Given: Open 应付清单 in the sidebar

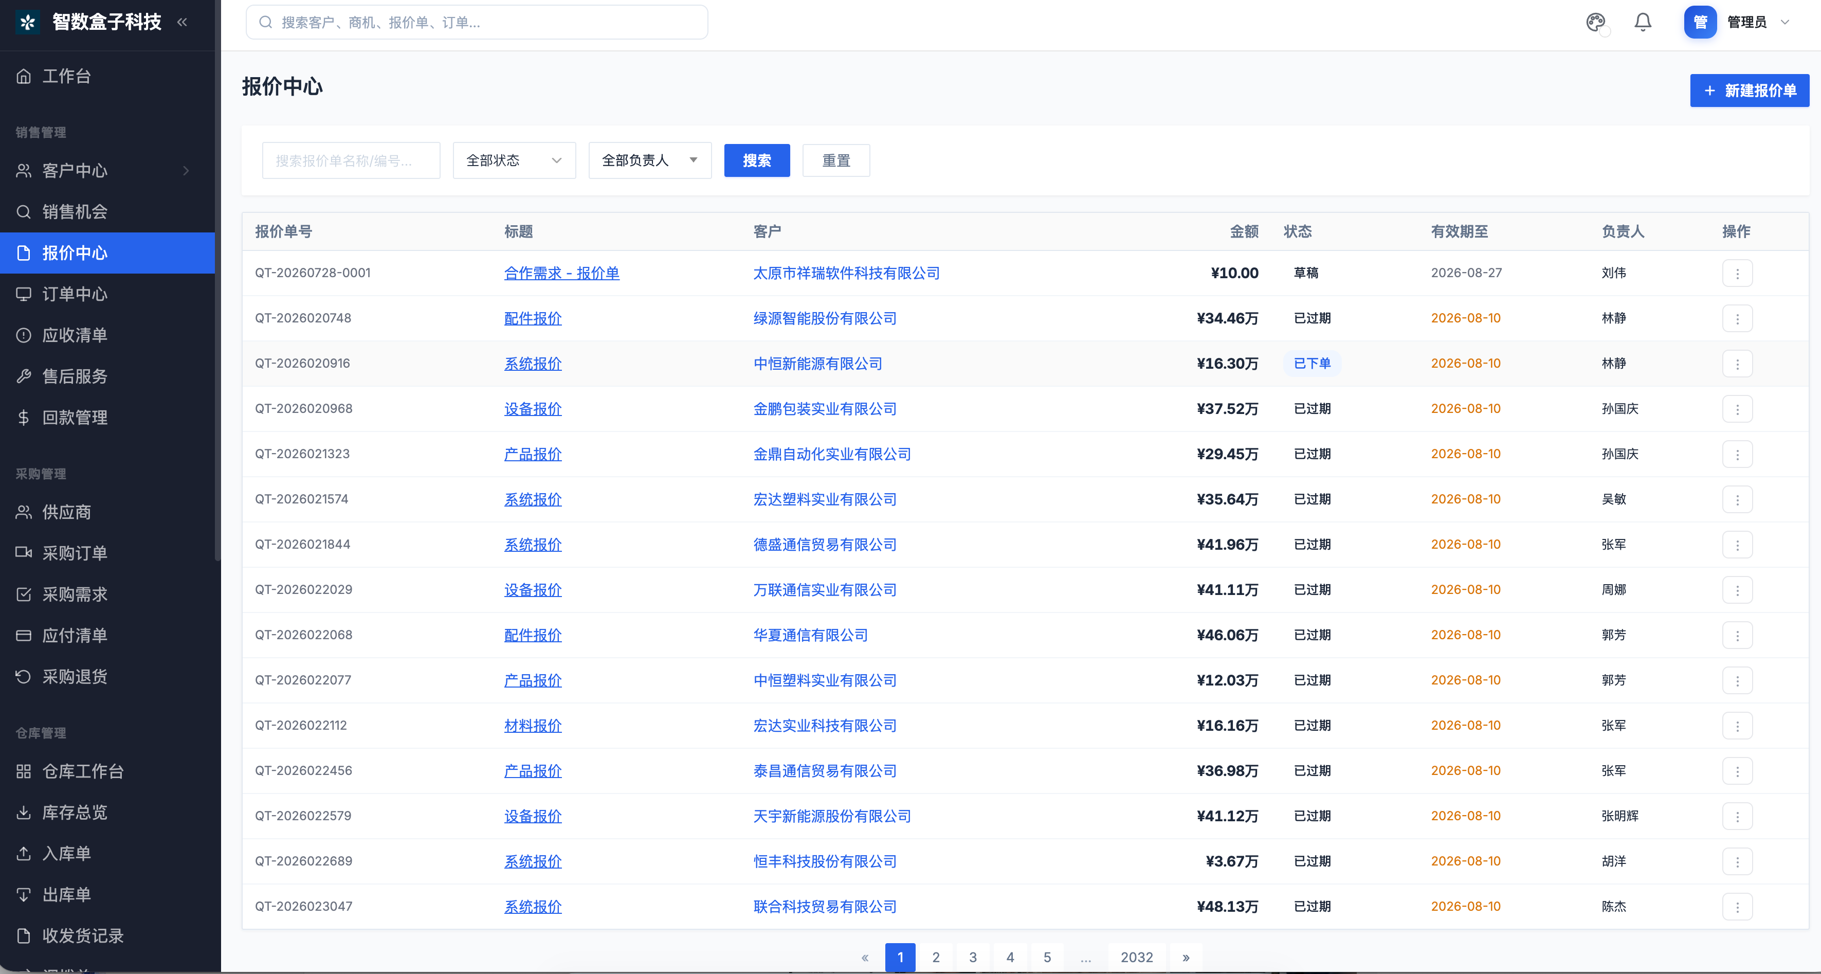Looking at the screenshot, I should 107,635.
